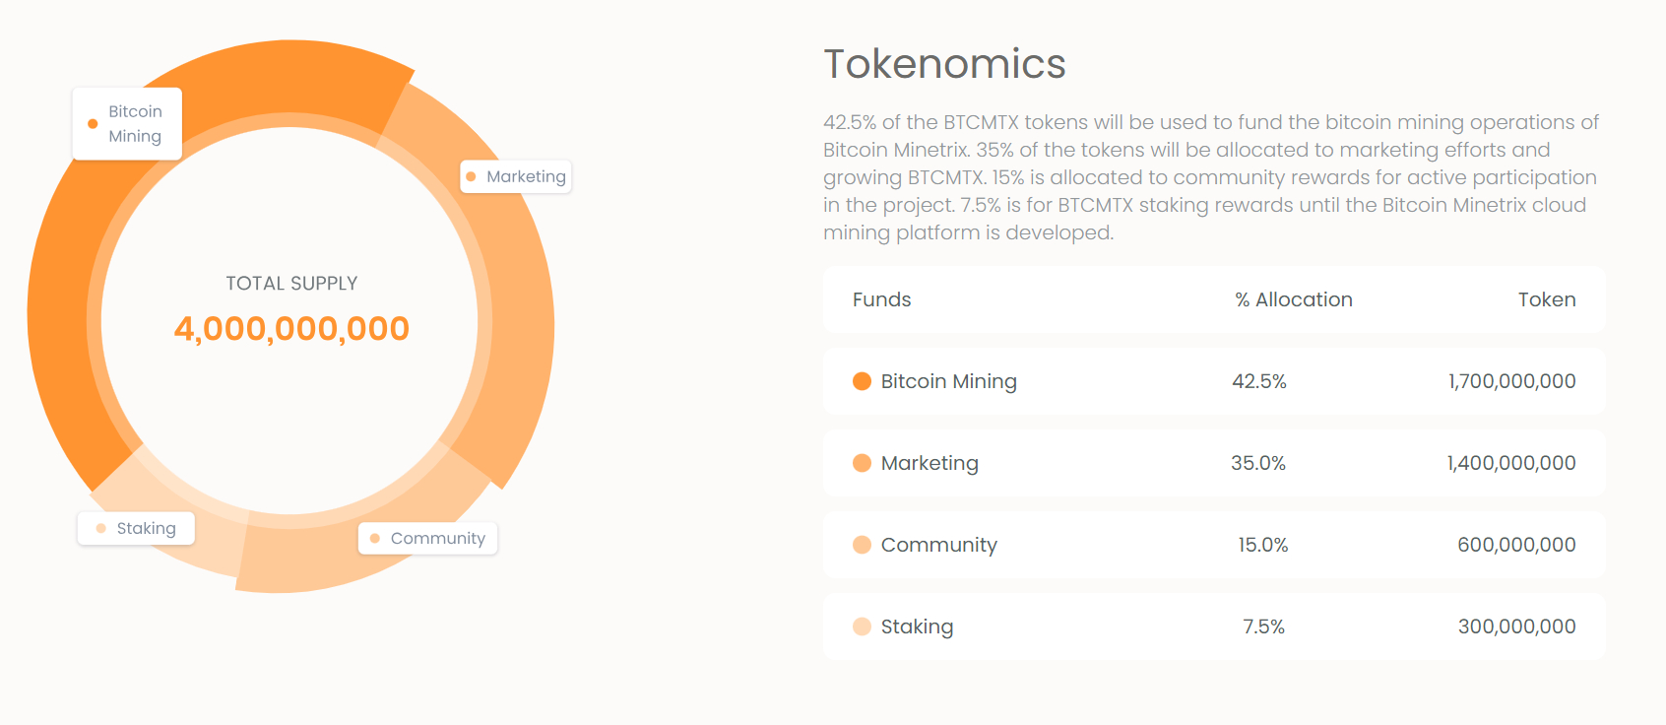The width and height of the screenshot is (1666, 725).
Task: Click the 1,700,000,000 token amount
Action: coord(1511,381)
